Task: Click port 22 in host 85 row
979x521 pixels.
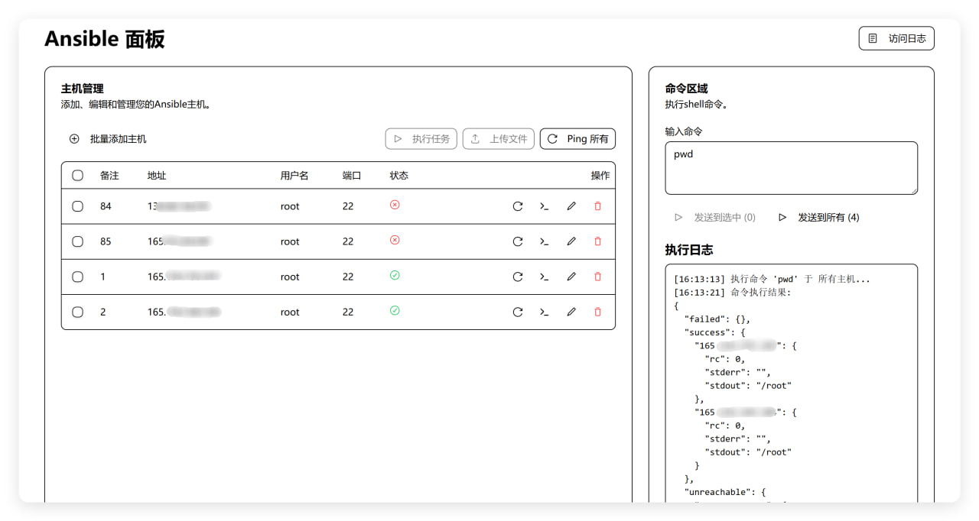Action: [348, 241]
